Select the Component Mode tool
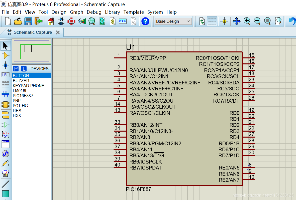296x200 pixels. tap(5, 55)
